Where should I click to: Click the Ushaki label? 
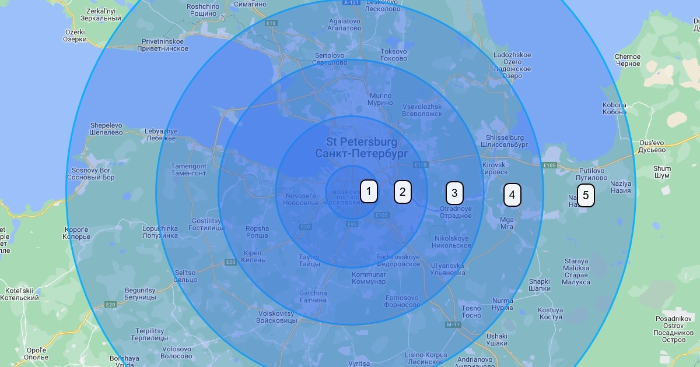497,340
